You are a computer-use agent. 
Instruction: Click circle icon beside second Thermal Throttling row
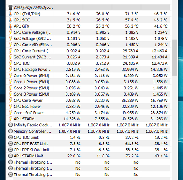pos(10,168)
